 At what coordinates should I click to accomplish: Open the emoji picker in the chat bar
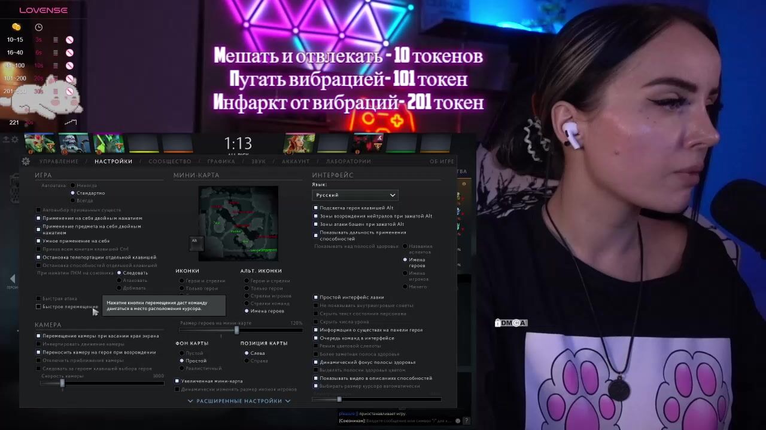[x=458, y=421]
